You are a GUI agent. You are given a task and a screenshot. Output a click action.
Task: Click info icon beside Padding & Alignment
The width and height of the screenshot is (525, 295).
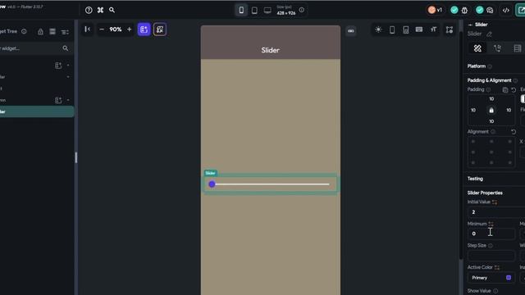point(515,80)
